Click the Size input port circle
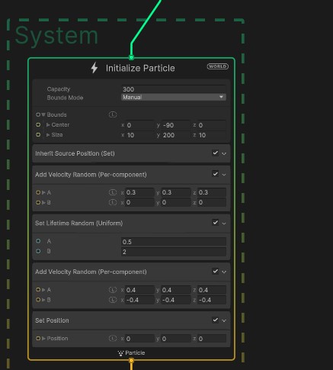This screenshot has height=370, width=333. coord(38,135)
